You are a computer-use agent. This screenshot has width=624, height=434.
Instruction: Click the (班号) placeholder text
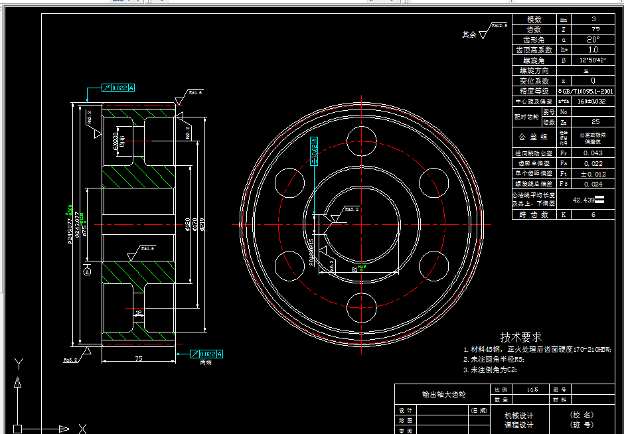582,425
